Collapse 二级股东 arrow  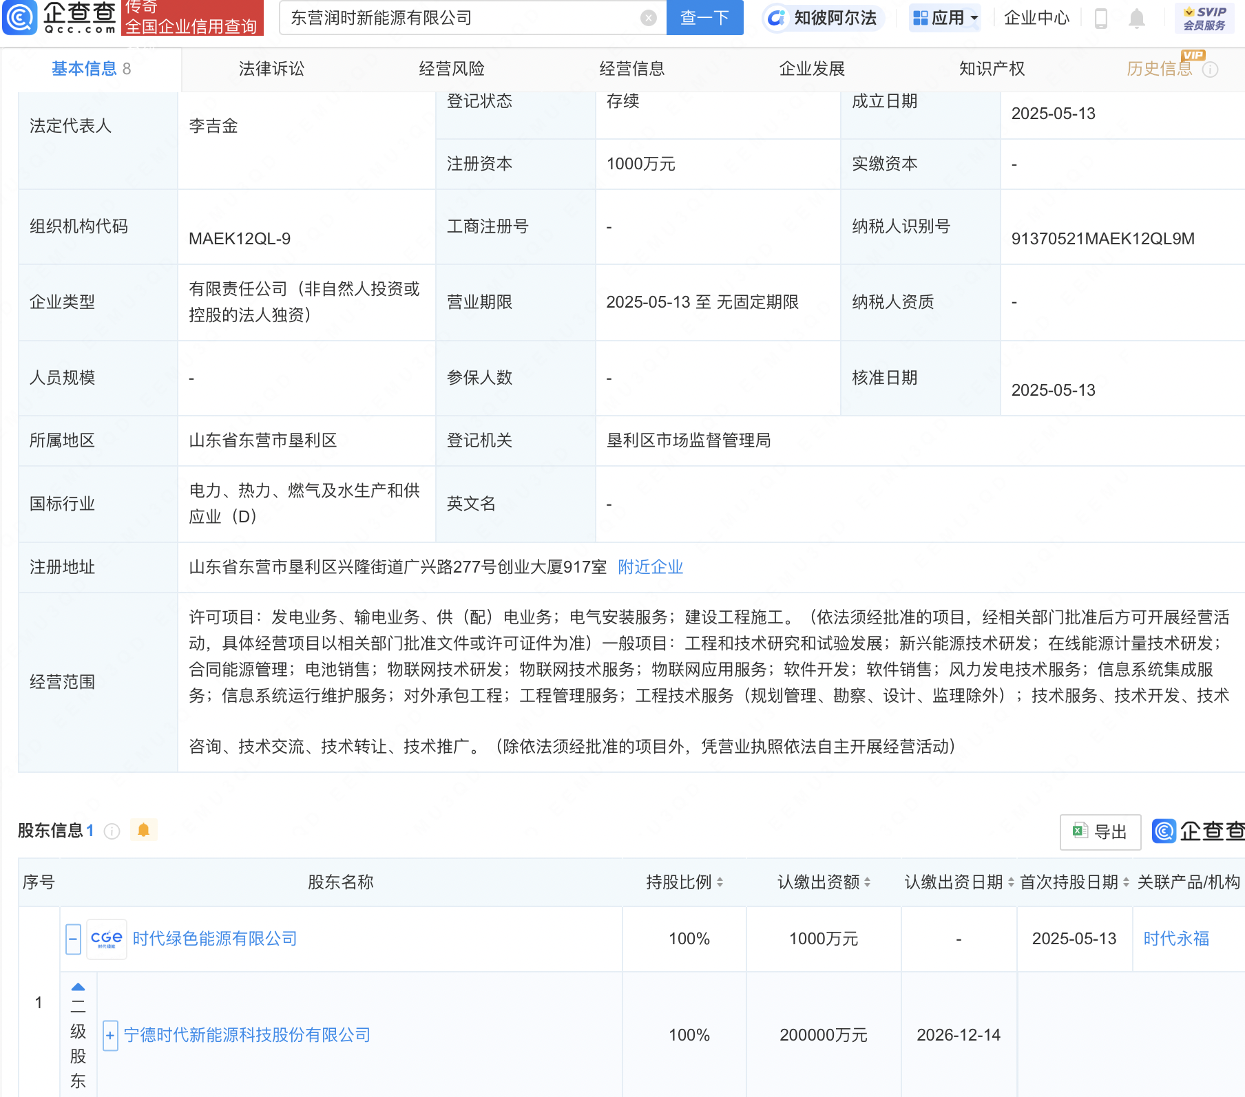coord(78,986)
